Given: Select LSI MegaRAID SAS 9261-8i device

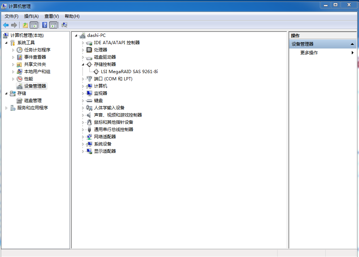Looking at the screenshot, I should [129, 72].
